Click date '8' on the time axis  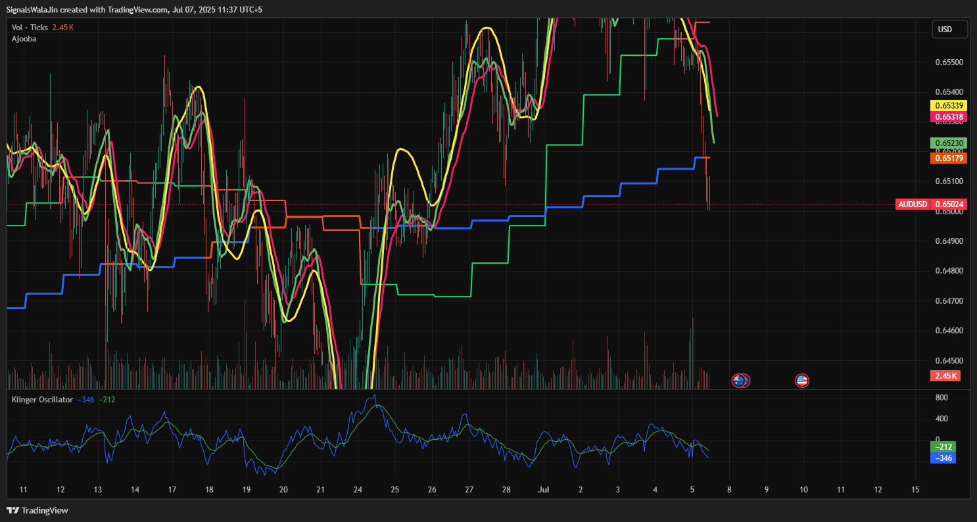click(x=729, y=490)
